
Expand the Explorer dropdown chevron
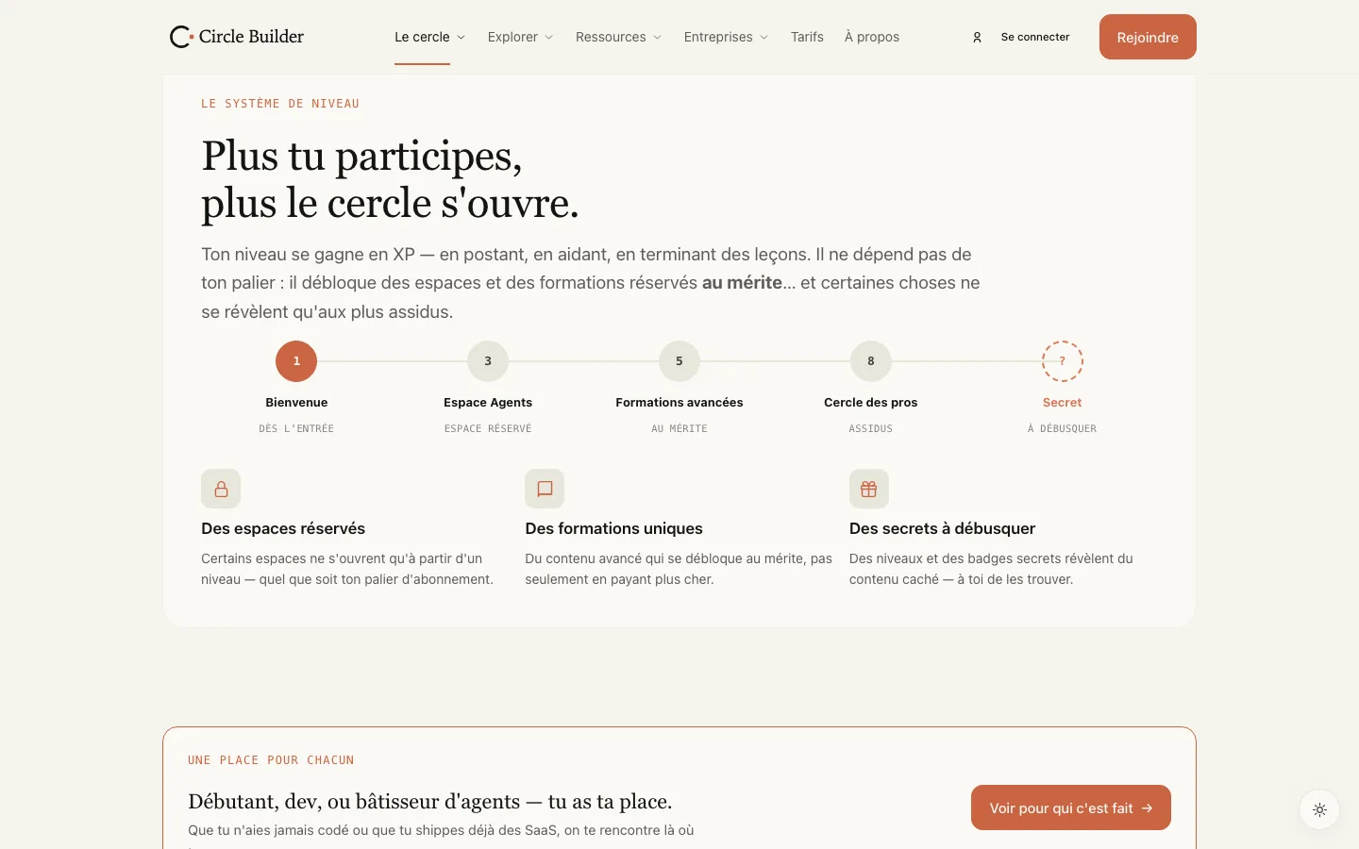(549, 38)
